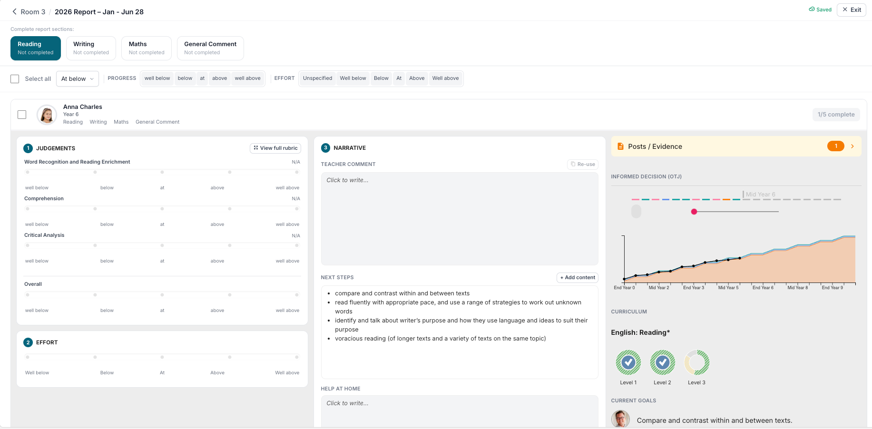Click the pink OTJ slider handle
The height and width of the screenshot is (429, 872).
point(694,212)
